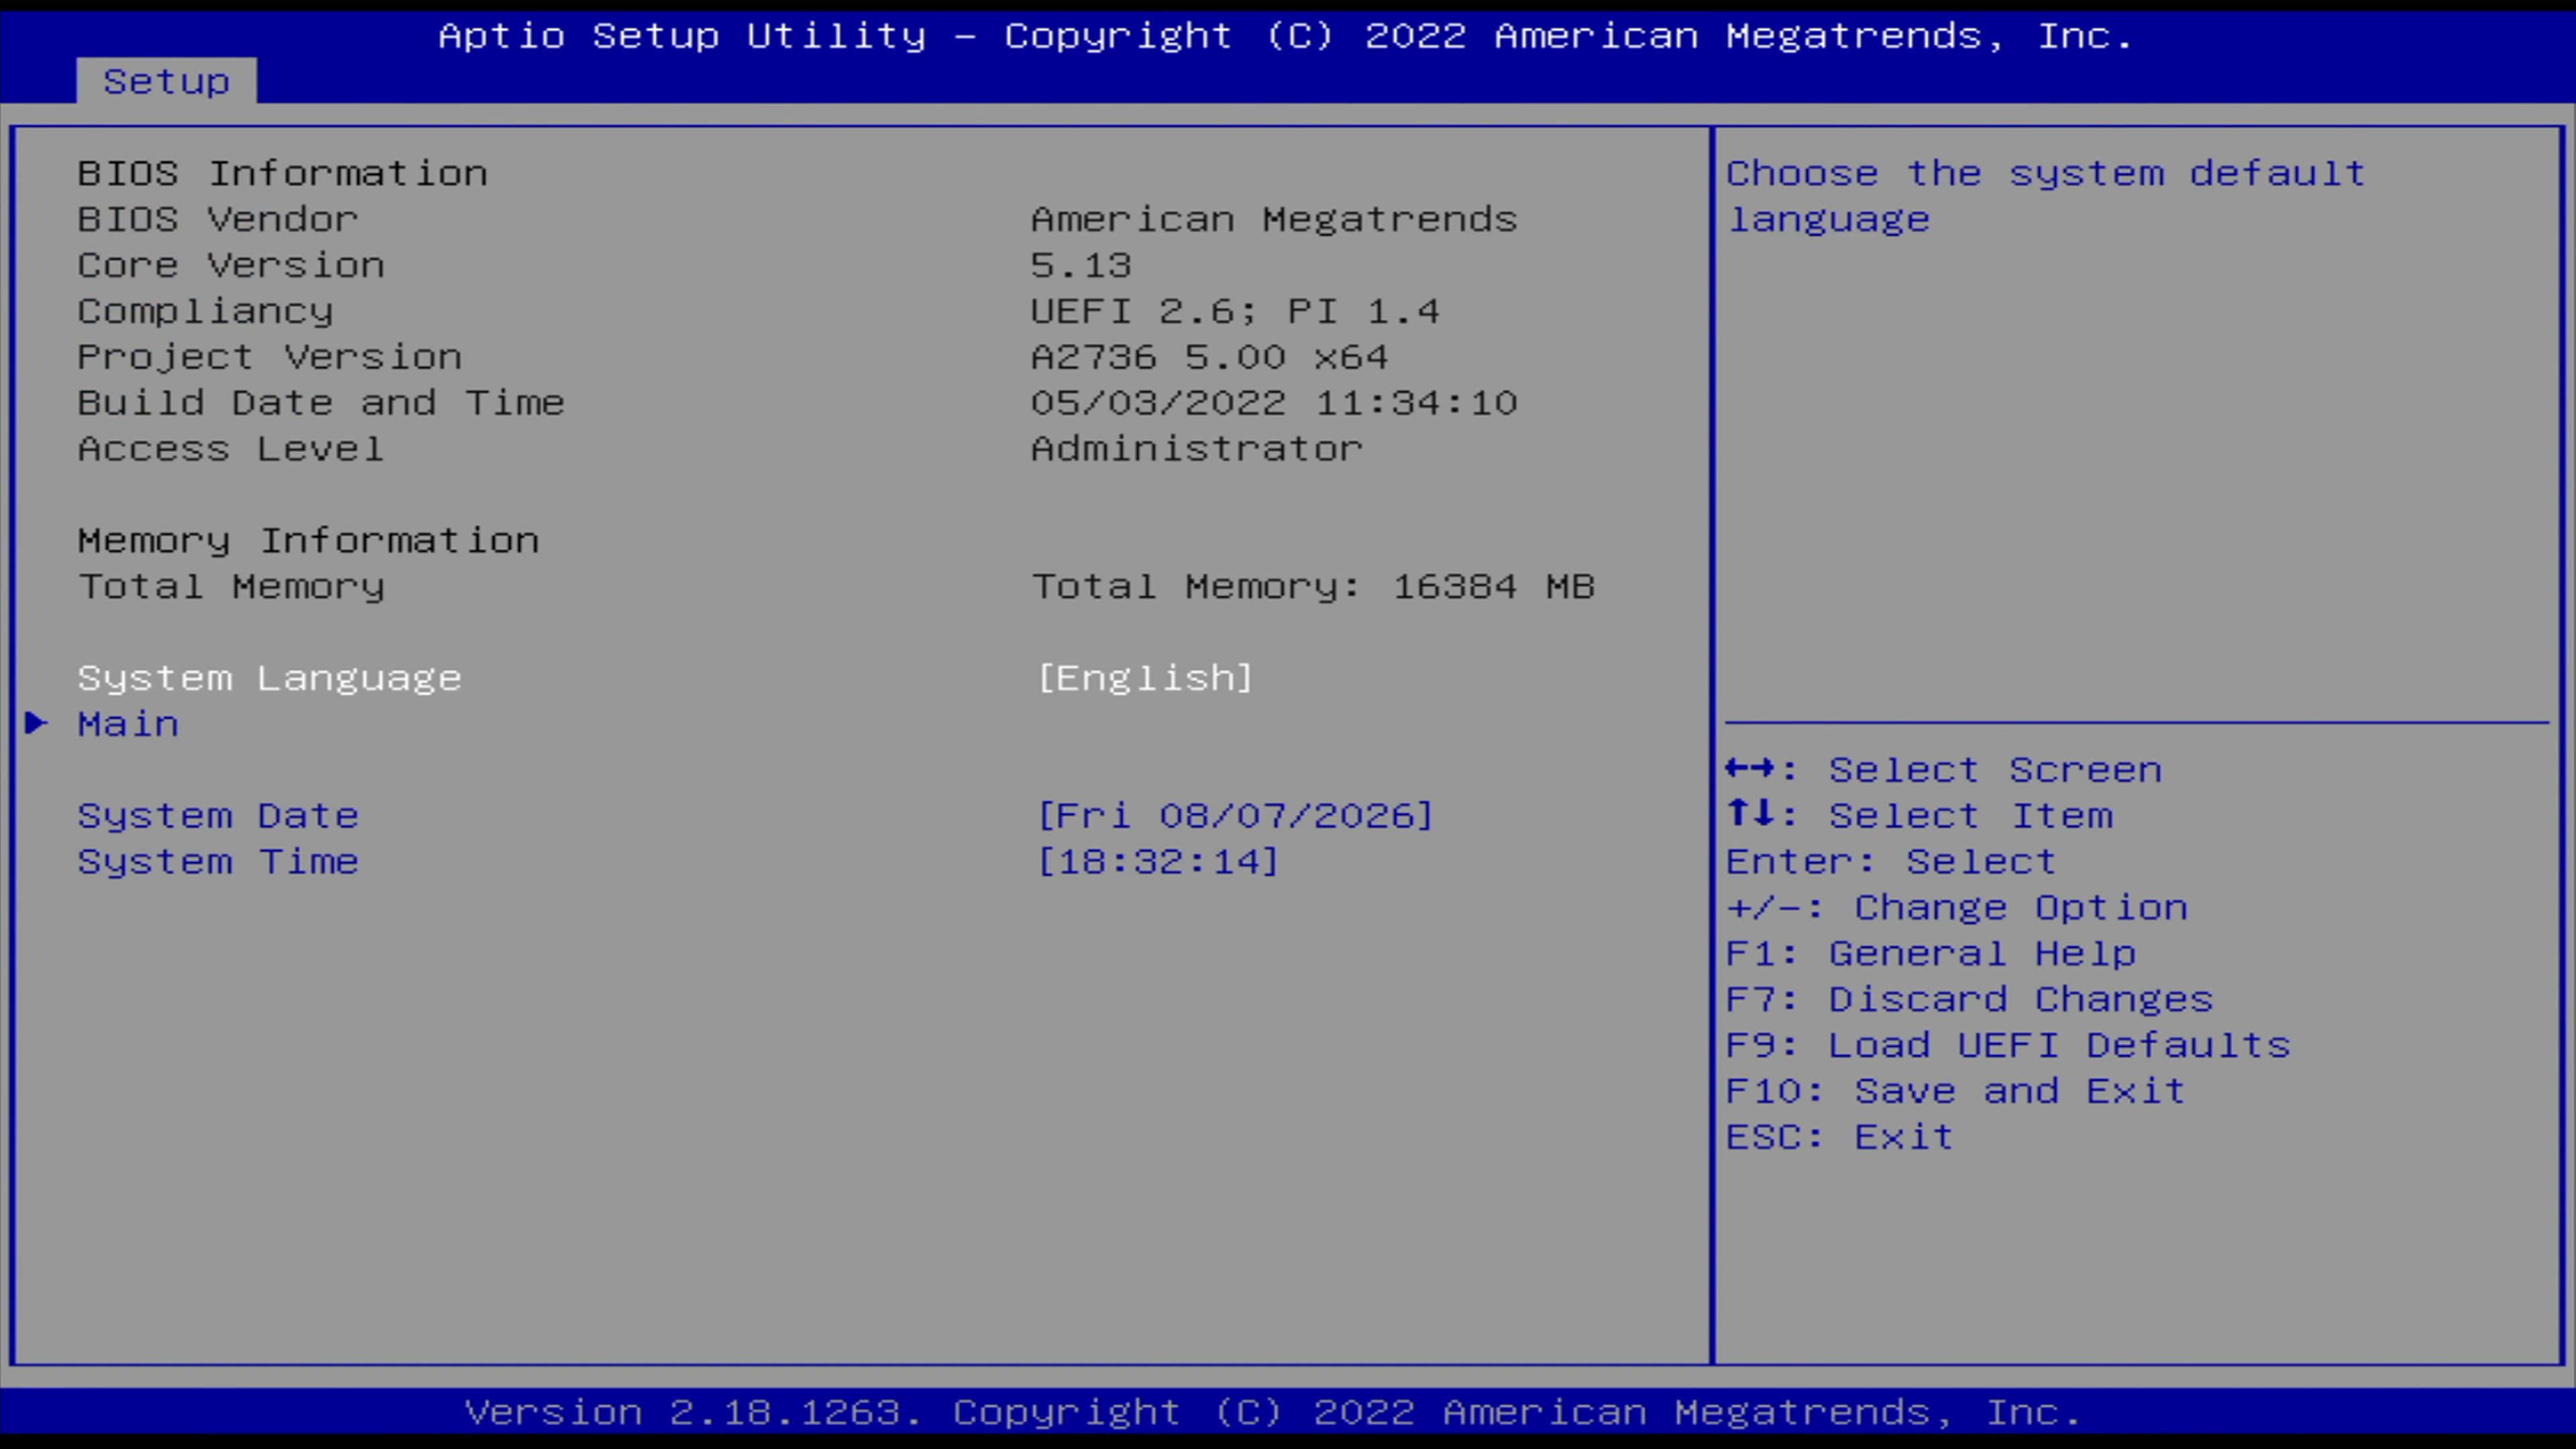Select the System Date setting

pyautogui.click(x=218, y=816)
